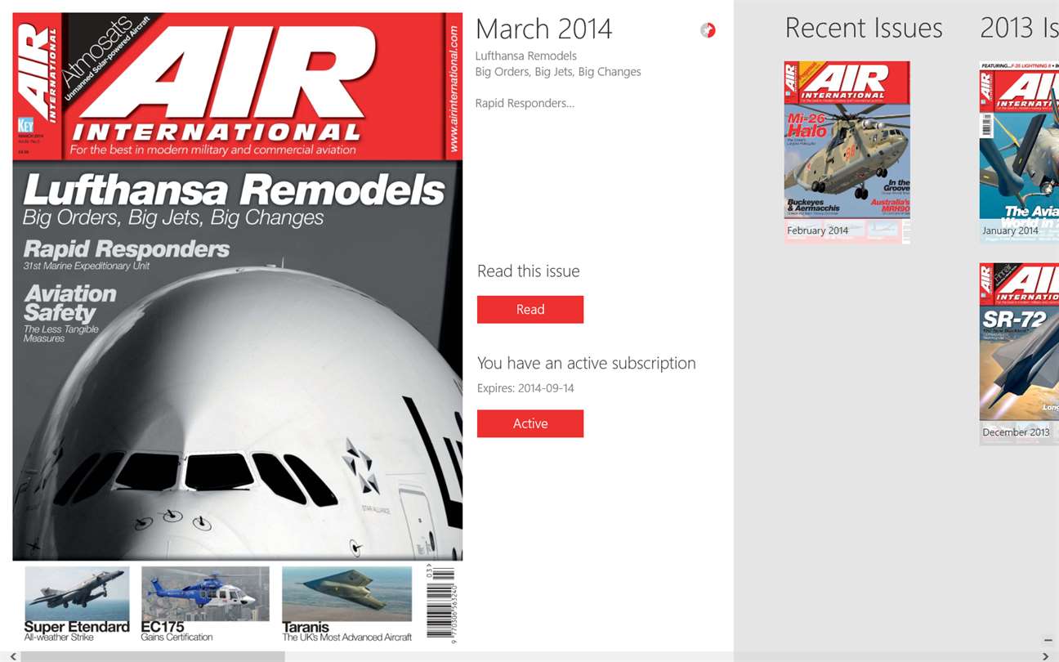1059x662 pixels.
Task: Select the December 2013 issue label
Action: pyautogui.click(x=1016, y=432)
